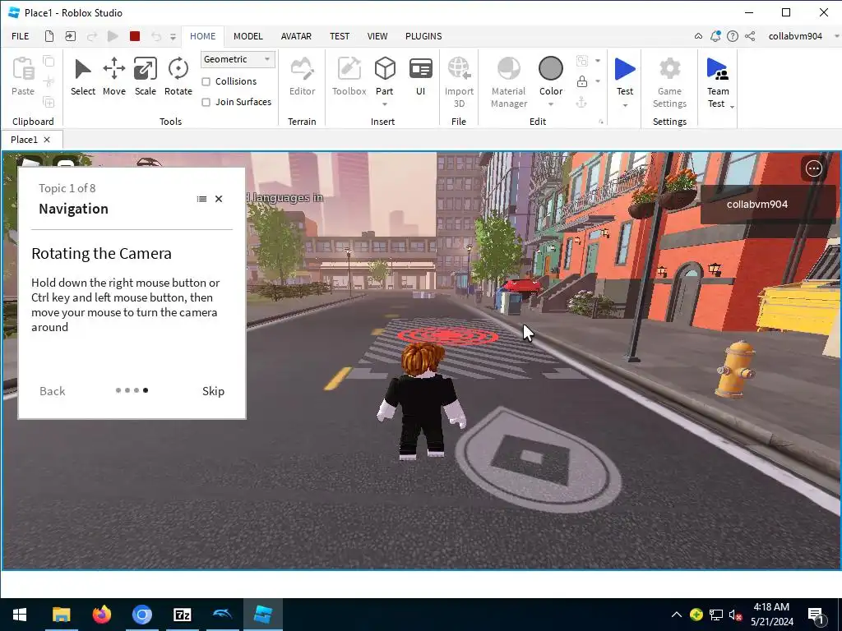Expand the Part dropdown arrow
842x631 pixels.
pos(385,104)
